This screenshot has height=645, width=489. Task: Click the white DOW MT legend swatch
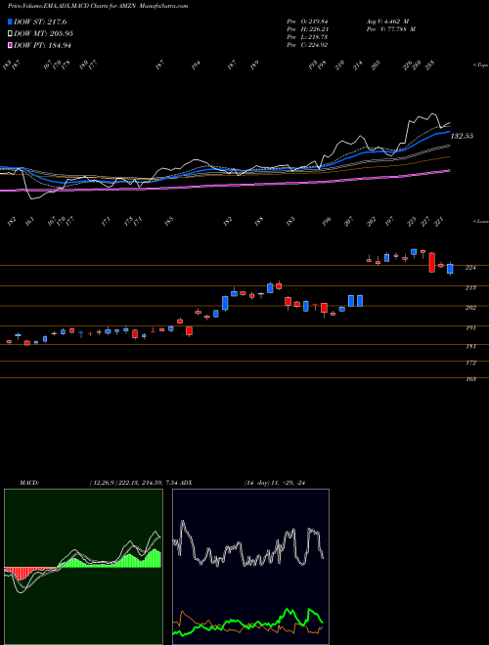10,33
